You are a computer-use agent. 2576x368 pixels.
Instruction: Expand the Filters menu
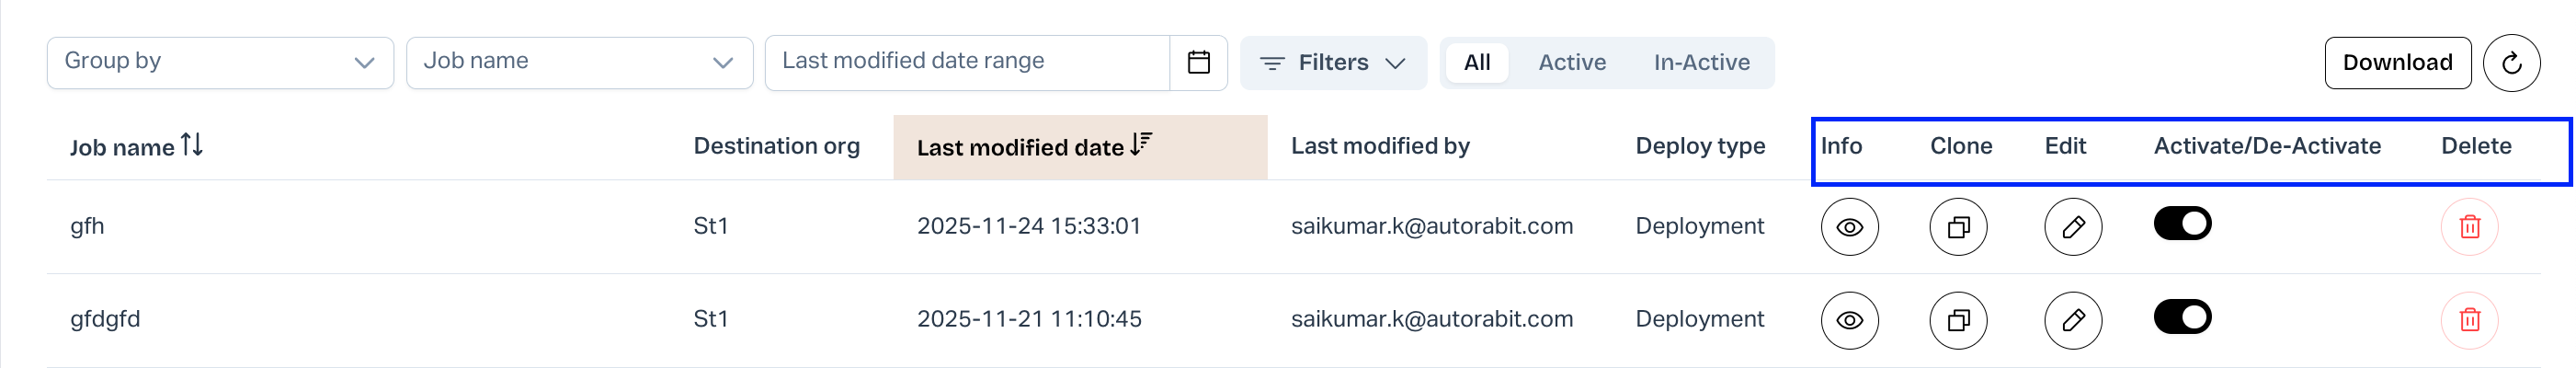[1332, 63]
